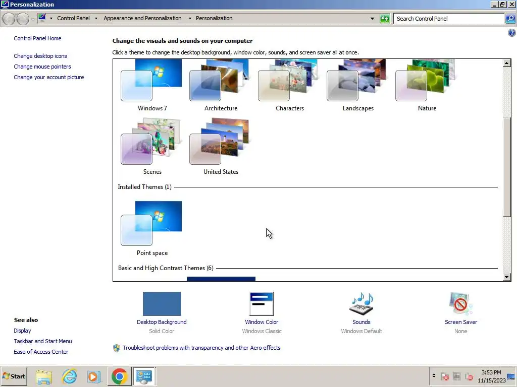Open Windows Explorer from taskbar

(44, 376)
